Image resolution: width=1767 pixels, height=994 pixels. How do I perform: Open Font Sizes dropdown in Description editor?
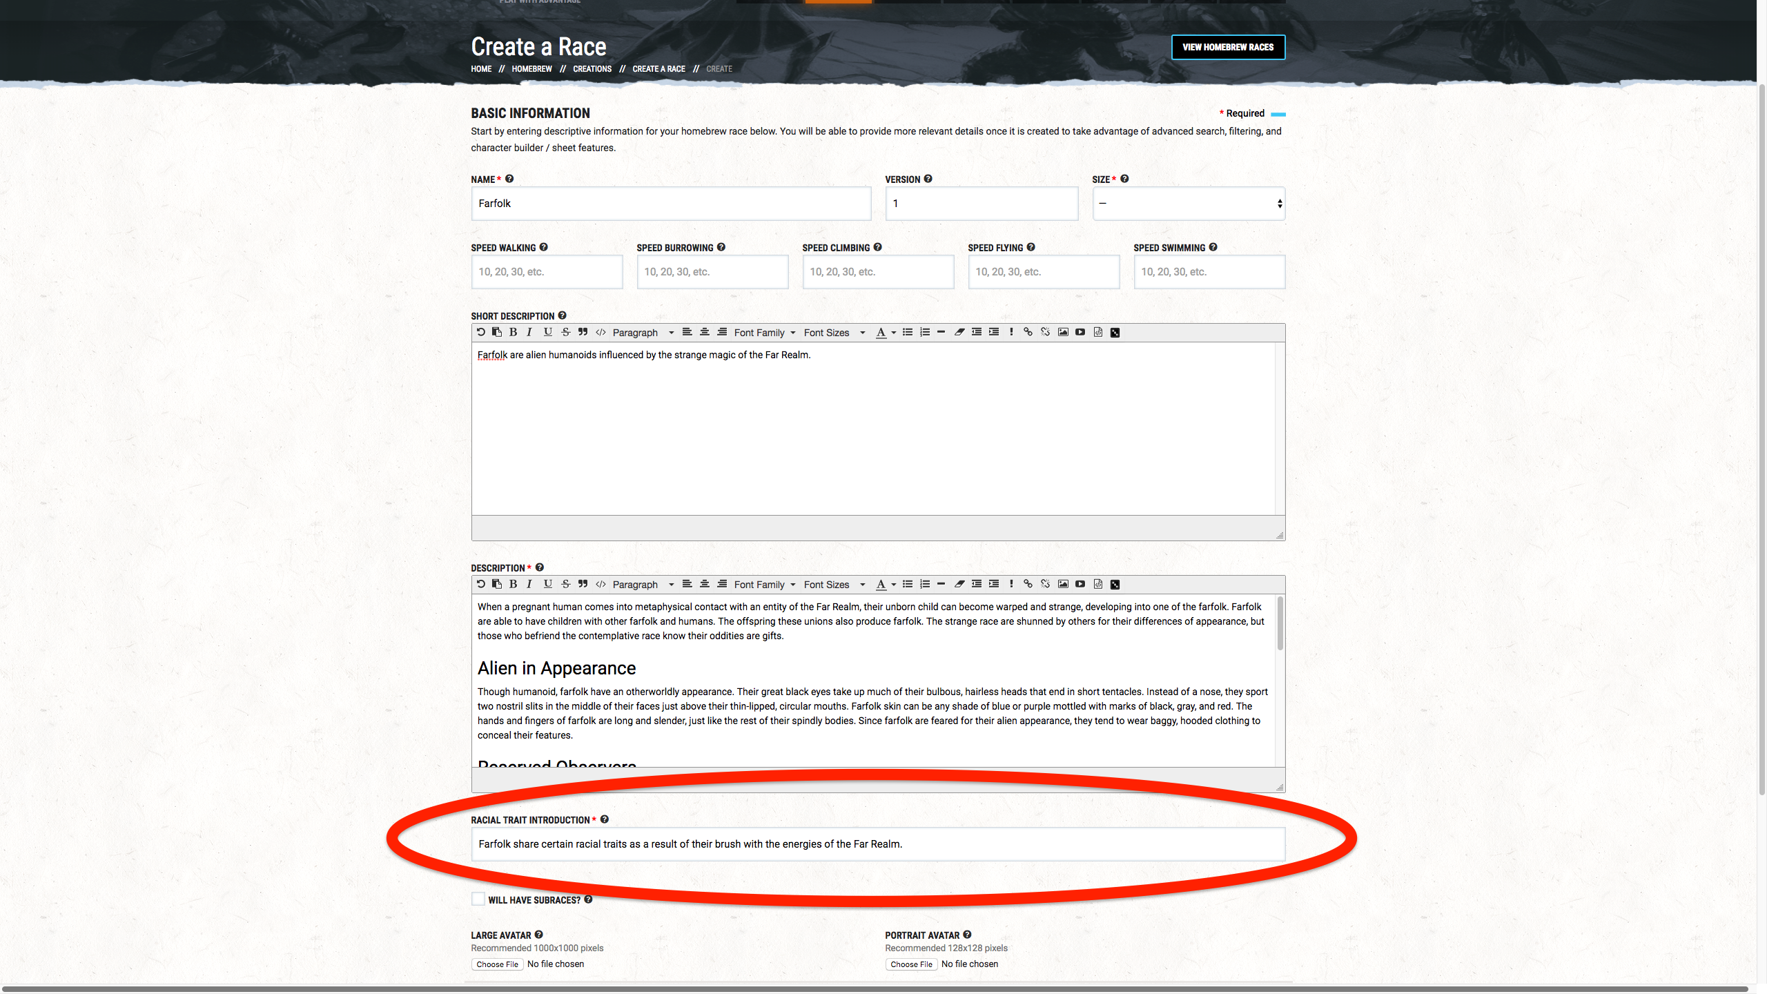tap(834, 585)
